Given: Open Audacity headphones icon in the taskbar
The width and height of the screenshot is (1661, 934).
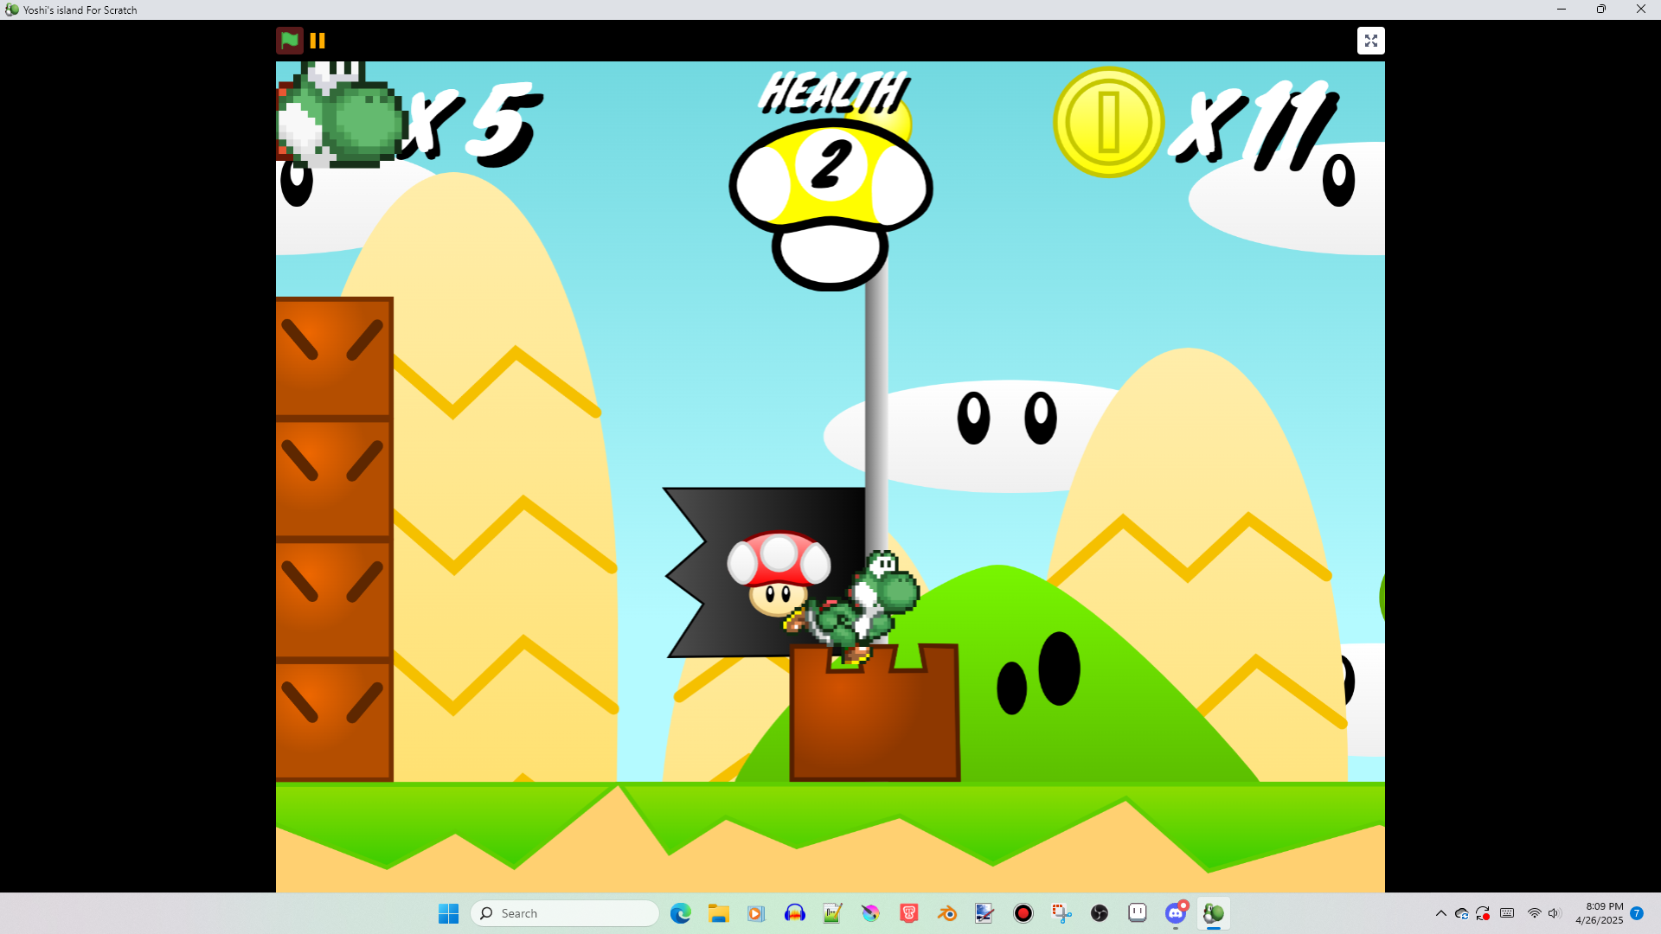Looking at the screenshot, I should coord(794,913).
